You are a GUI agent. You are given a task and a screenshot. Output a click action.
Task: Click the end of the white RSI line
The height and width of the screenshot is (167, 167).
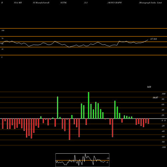[x=148, y=40]
